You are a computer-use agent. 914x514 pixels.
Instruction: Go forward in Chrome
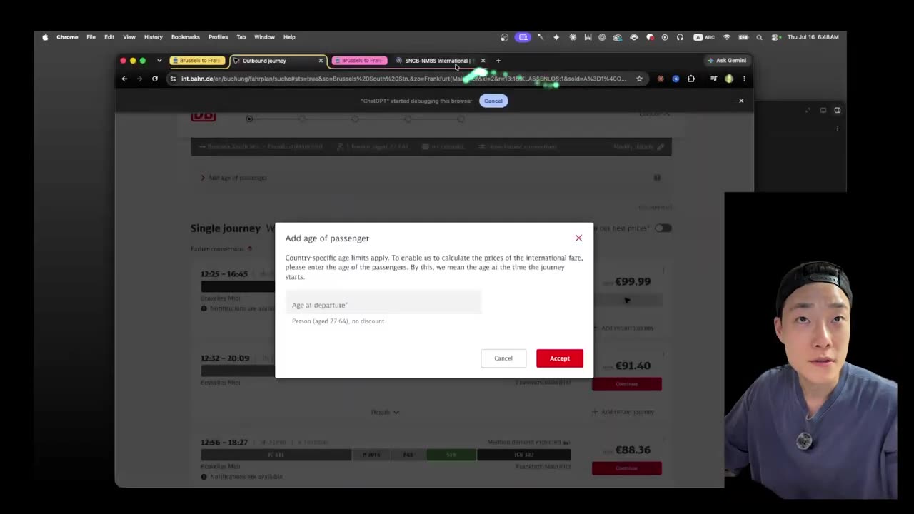(139, 79)
